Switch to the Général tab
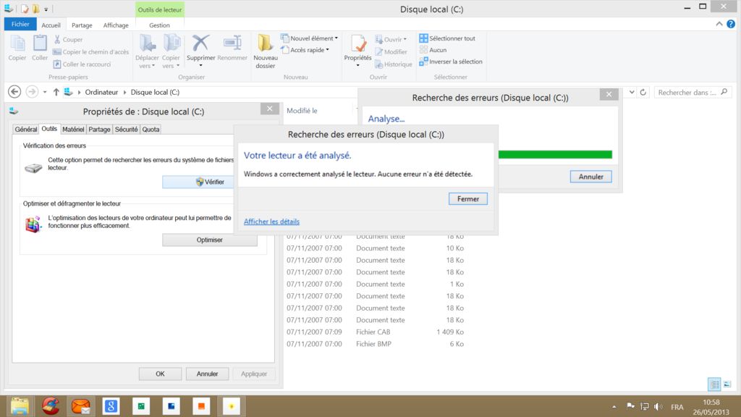Screen dimensions: 741x417 (26, 130)
